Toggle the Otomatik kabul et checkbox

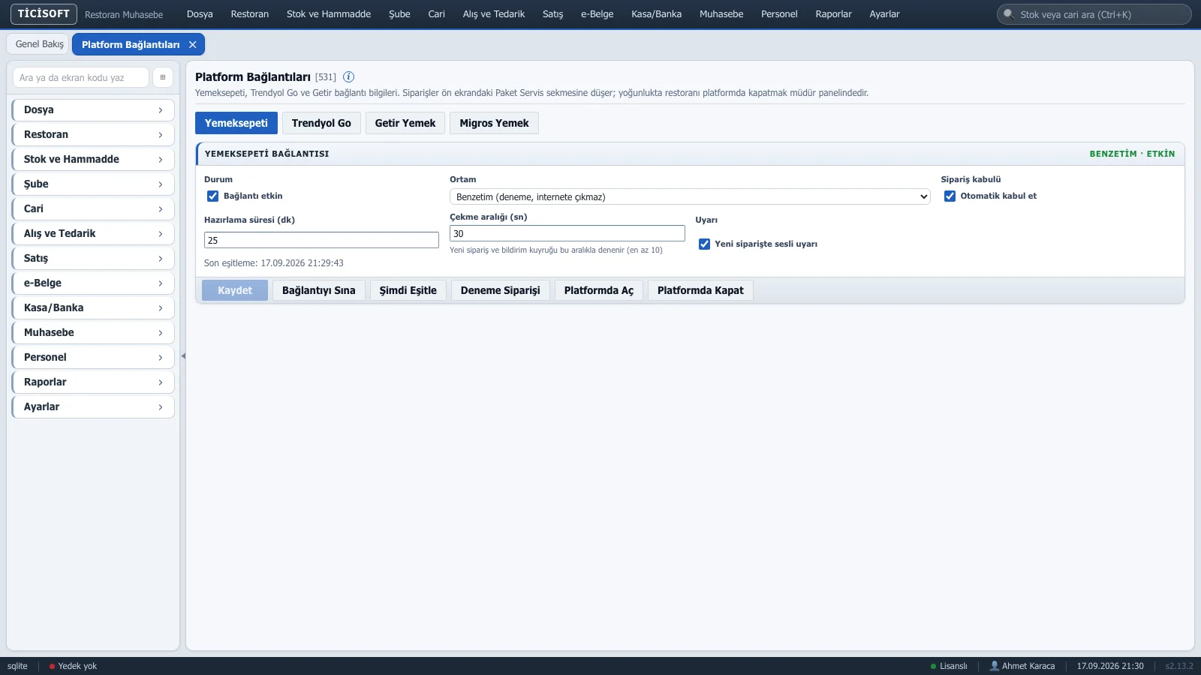pos(950,196)
